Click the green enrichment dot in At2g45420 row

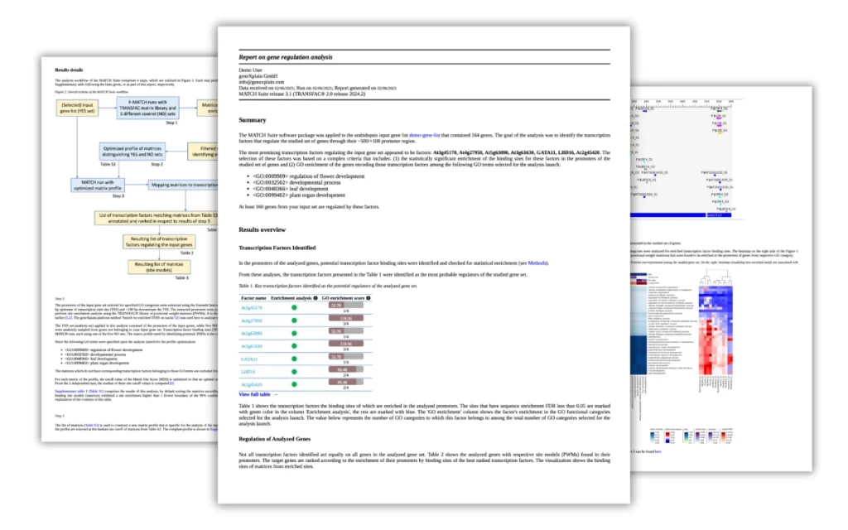point(294,384)
